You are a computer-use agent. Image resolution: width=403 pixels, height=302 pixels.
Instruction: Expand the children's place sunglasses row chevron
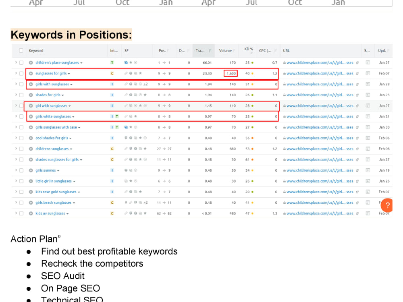coord(16,62)
